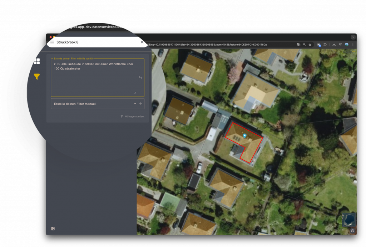The height and width of the screenshot is (247, 366).
Task: Switch basemap via the map thumbnail
Action: pyautogui.click(x=348, y=220)
